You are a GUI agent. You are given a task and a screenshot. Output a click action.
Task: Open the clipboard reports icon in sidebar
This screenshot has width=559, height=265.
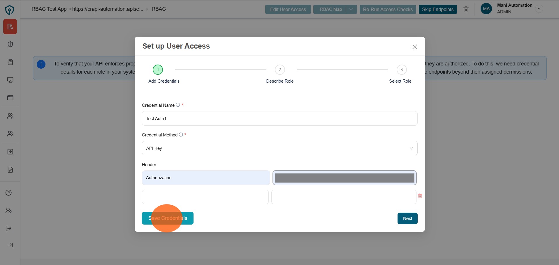tap(10, 62)
